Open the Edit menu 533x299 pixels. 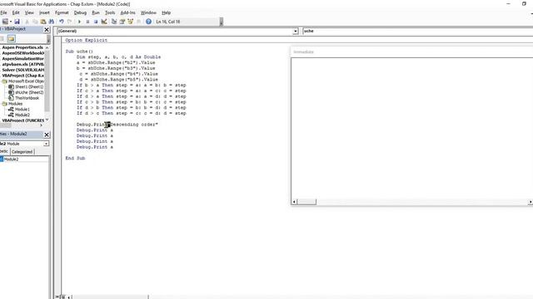click(x=16, y=12)
